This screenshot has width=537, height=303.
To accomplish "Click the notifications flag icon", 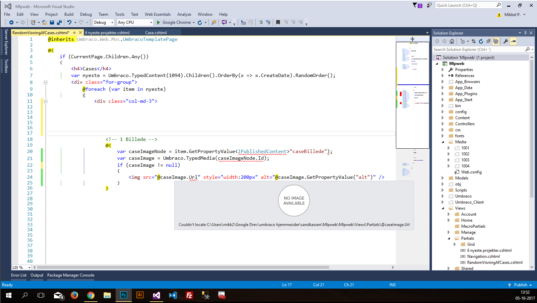I will pyautogui.click(x=415, y=5).
